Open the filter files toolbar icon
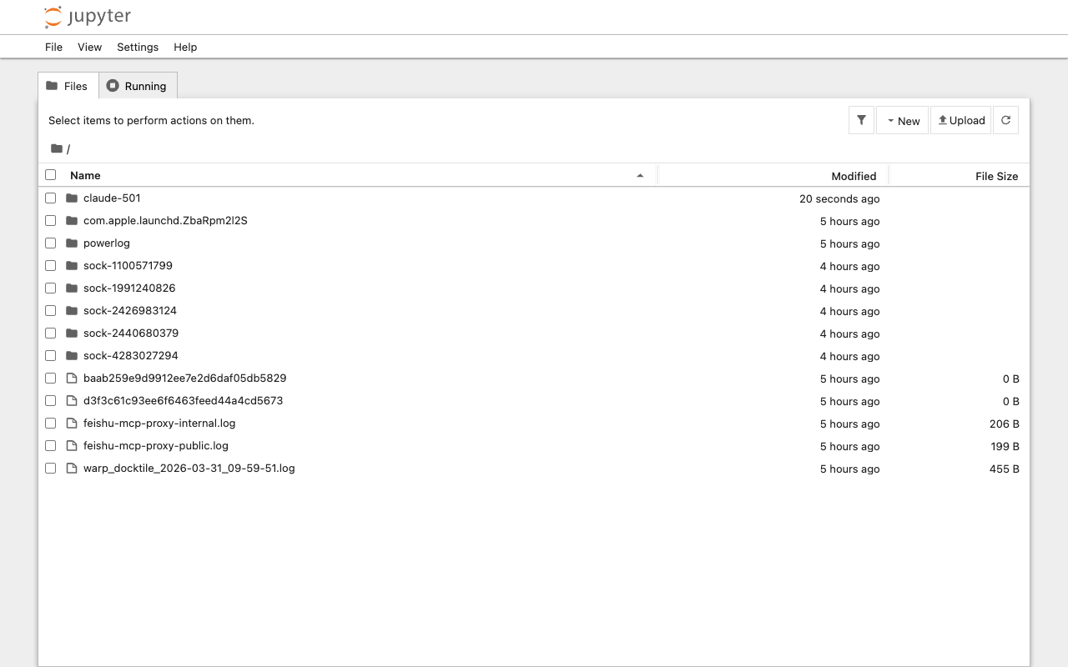Screen dimensions: 1068x667 pos(861,119)
